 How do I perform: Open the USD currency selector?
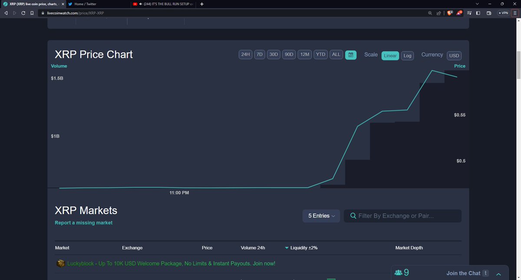pos(454,56)
